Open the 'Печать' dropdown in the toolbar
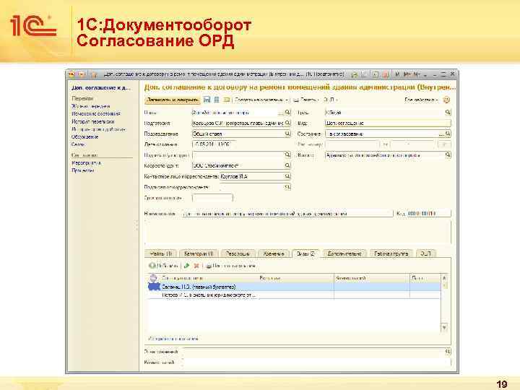Screen dimensions: 520x390 point(305,100)
